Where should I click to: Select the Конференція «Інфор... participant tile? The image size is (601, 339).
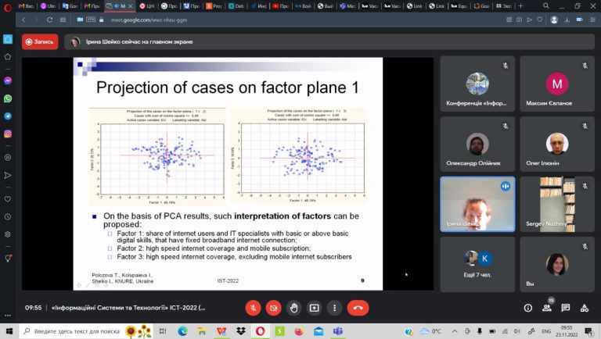click(477, 84)
